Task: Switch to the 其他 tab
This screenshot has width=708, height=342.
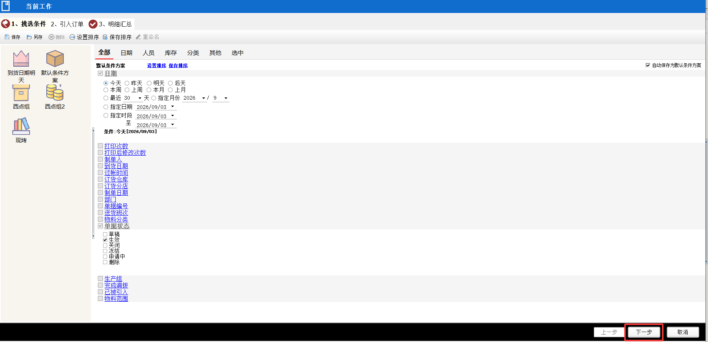Action: [x=215, y=53]
